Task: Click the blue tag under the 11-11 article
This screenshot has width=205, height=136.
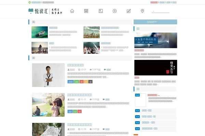Action: 70,112
